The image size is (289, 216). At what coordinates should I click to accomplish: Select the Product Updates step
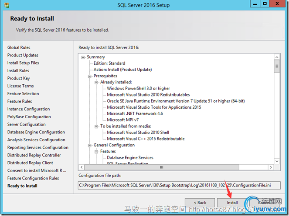pos(23,55)
